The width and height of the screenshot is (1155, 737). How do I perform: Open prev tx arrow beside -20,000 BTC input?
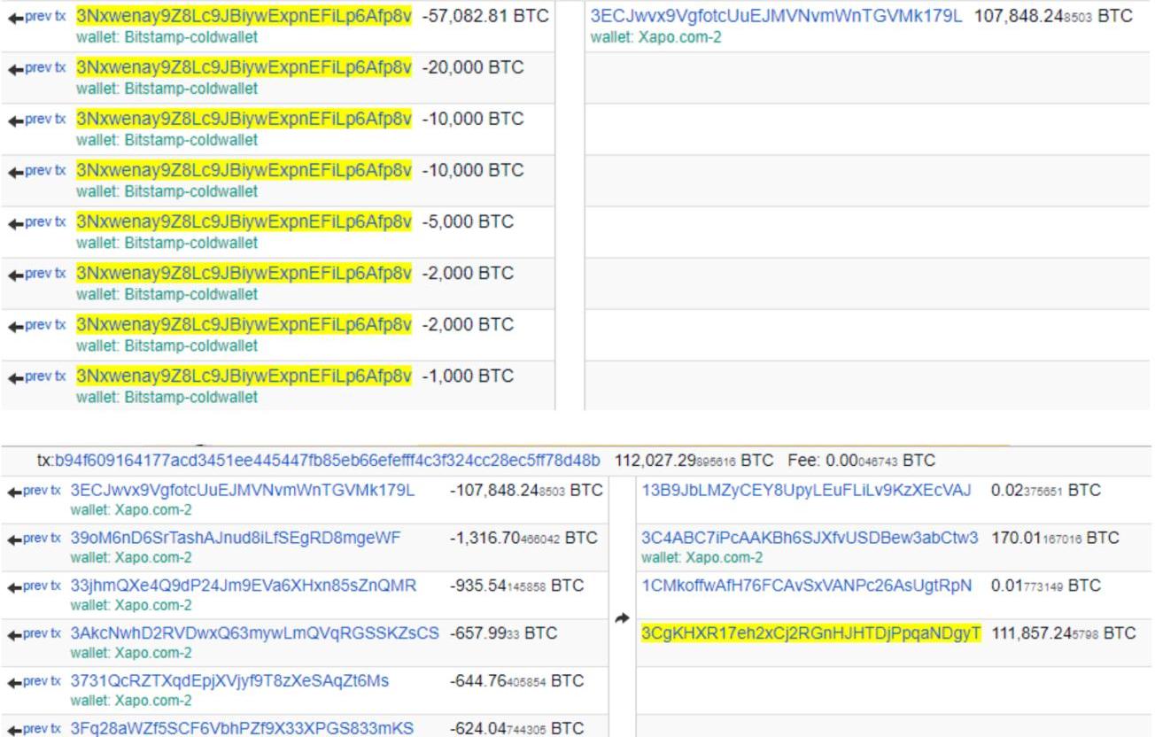[x=36, y=68]
